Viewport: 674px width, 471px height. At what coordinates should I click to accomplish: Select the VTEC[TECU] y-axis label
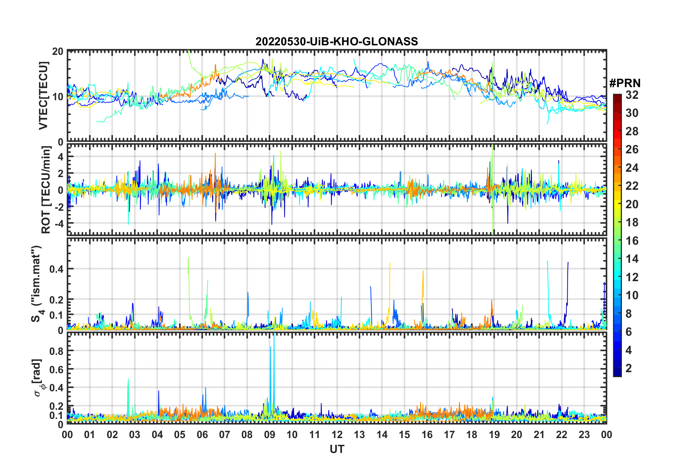point(43,96)
